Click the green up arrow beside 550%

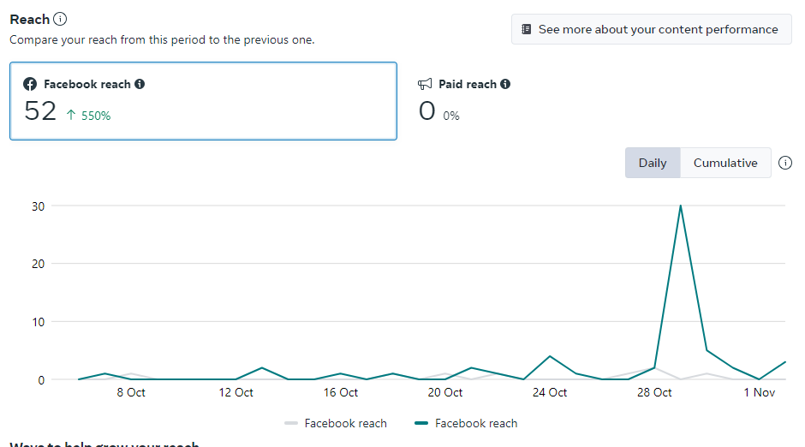[x=71, y=115]
